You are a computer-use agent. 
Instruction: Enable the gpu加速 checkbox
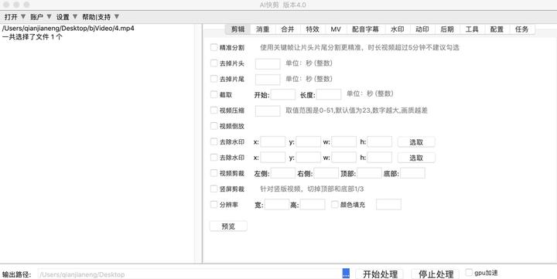(x=469, y=273)
